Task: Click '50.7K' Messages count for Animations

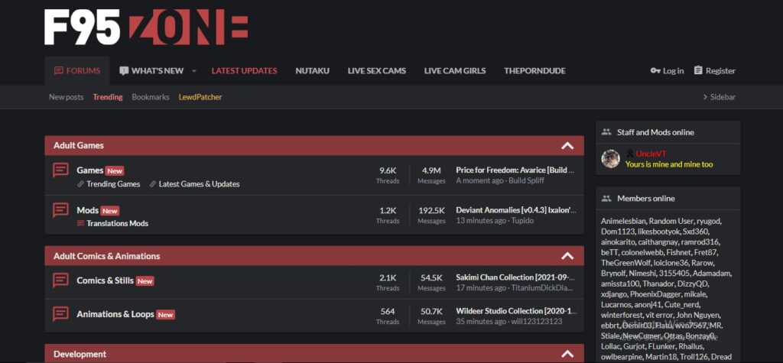Action: pos(431,311)
